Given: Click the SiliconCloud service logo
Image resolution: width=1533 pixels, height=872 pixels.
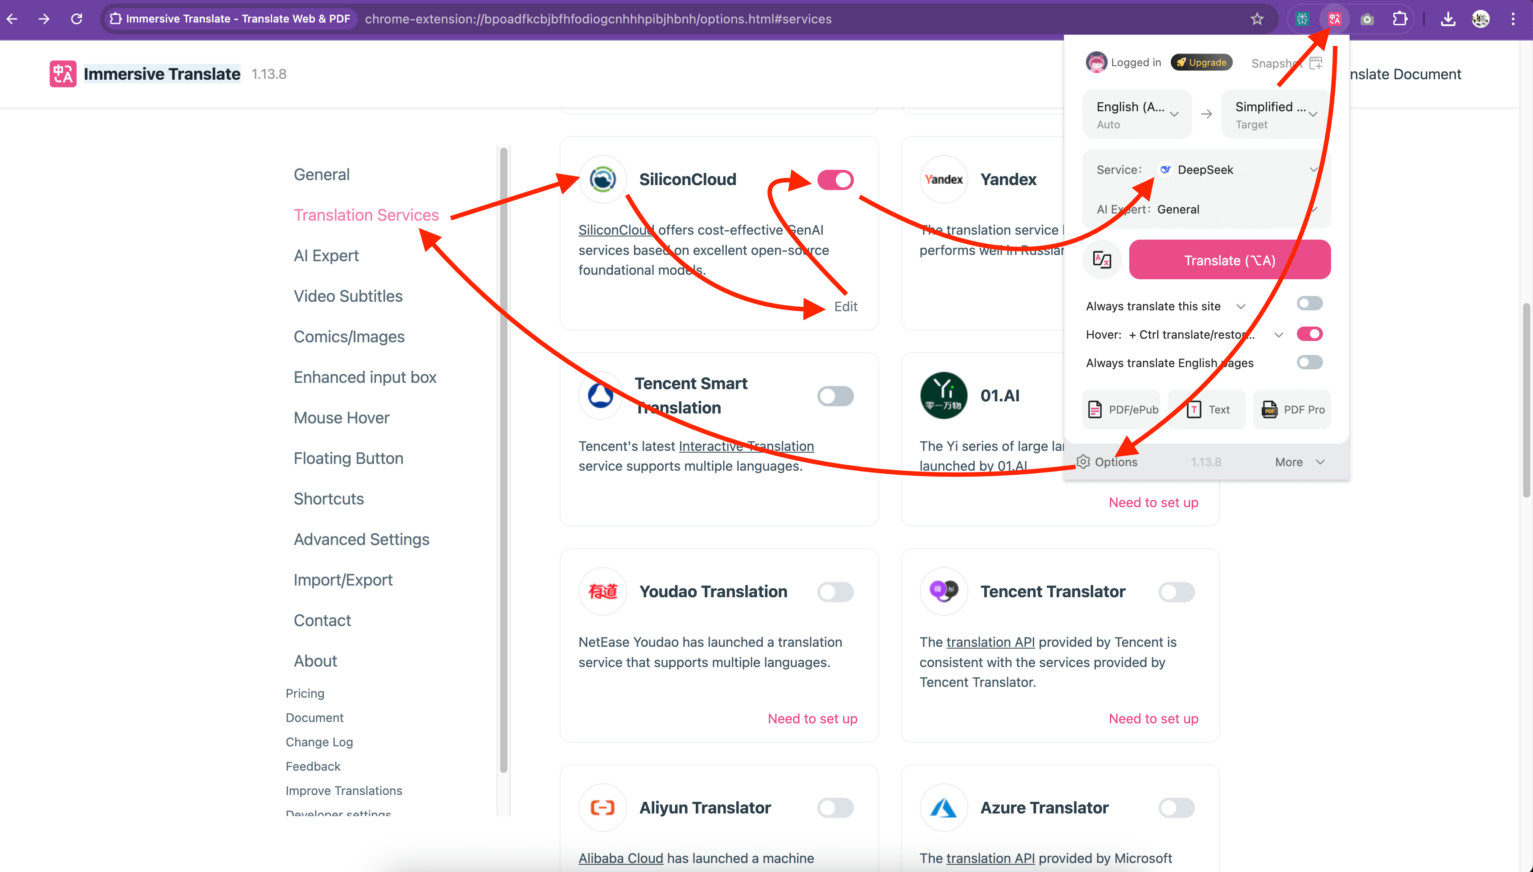Looking at the screenshot, I should [602, 179].
